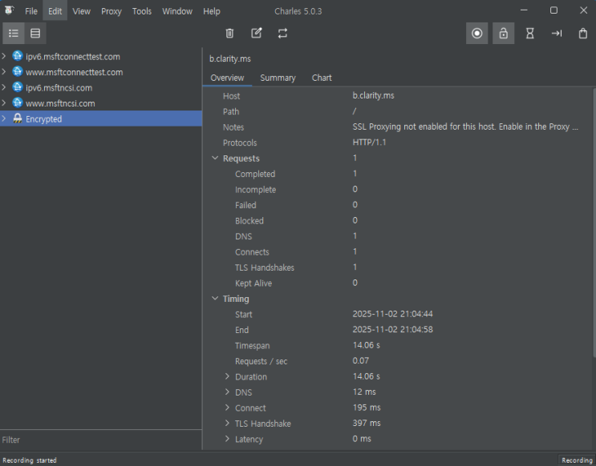
Task: Expand www.msftconnecttest.com tree node
Action: [4, 72]
